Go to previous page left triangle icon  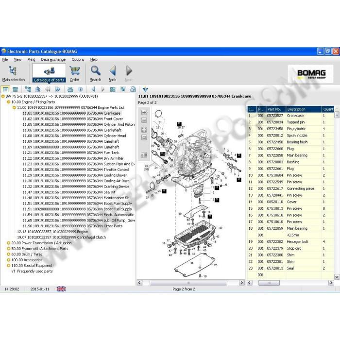[93, 89]
